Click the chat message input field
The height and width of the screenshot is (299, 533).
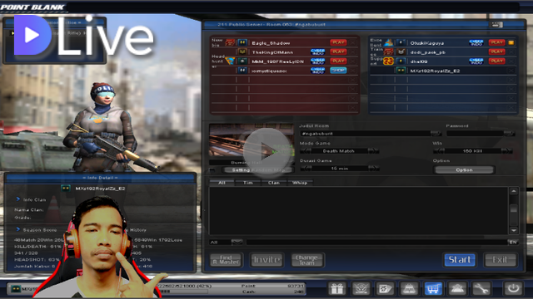point(376,242)
